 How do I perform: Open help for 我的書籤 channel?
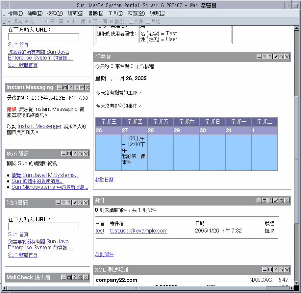pyautogui.click(x=69, y=203)
